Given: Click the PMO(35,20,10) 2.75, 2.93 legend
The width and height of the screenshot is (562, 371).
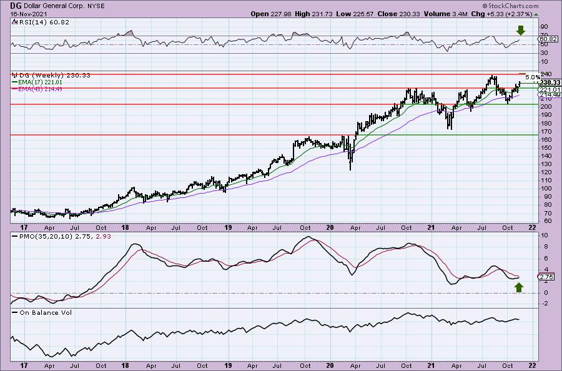Looking at the screenshot, I should coord(65,237).
